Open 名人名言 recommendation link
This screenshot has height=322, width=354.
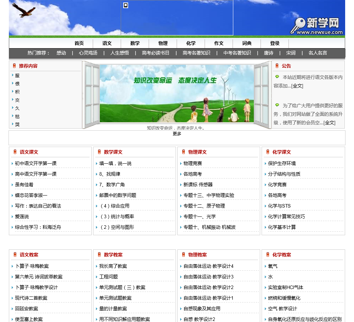point(318,53)
